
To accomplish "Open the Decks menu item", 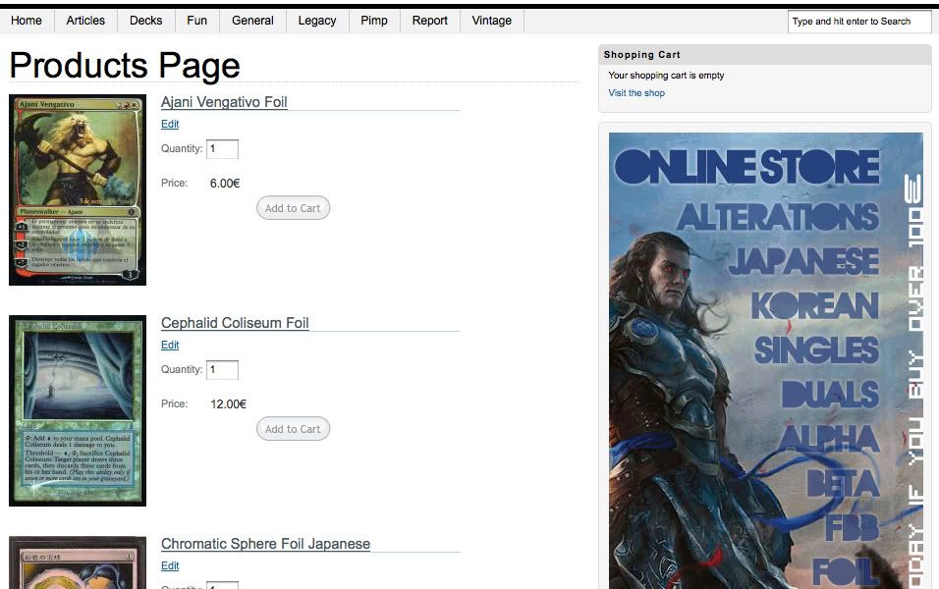I will point(146,21).
